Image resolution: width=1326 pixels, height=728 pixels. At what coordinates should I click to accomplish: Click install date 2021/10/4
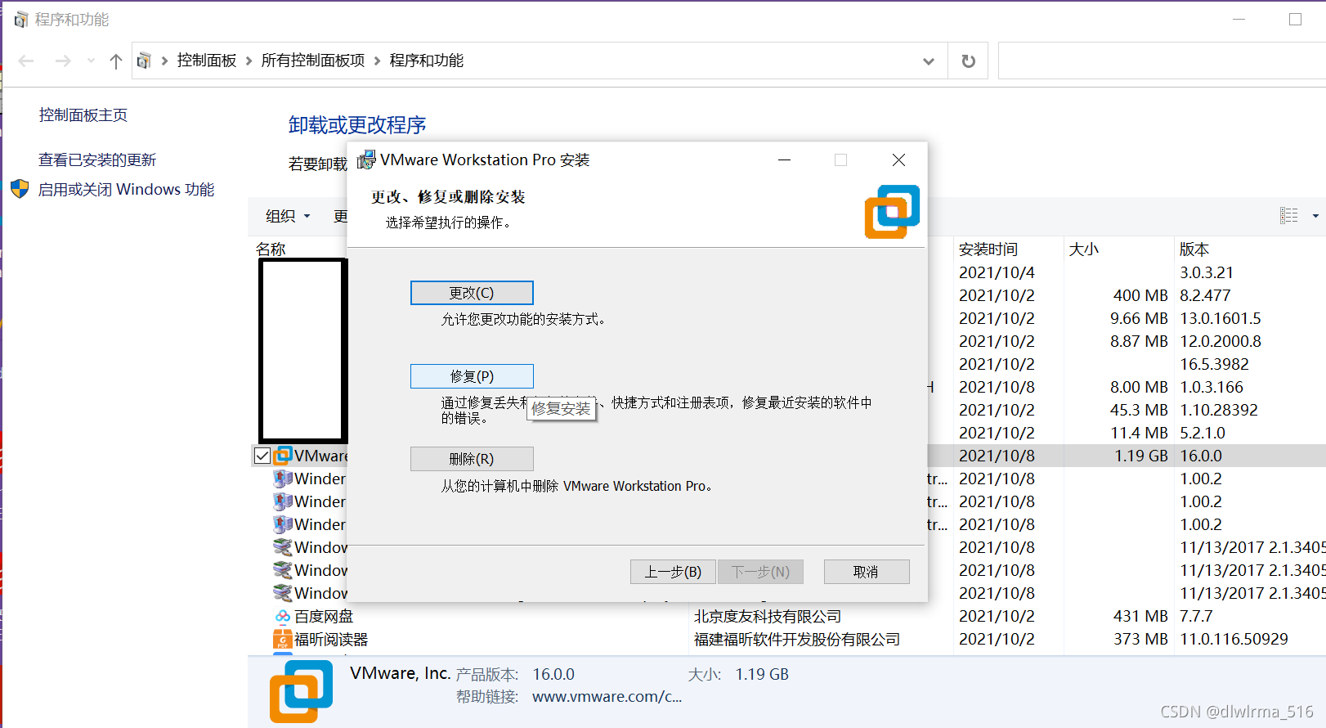pyautogui.click(x=997, y=272)
